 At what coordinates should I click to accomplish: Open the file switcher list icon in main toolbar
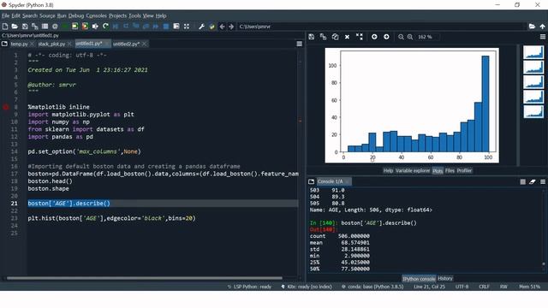coord(45,27)
